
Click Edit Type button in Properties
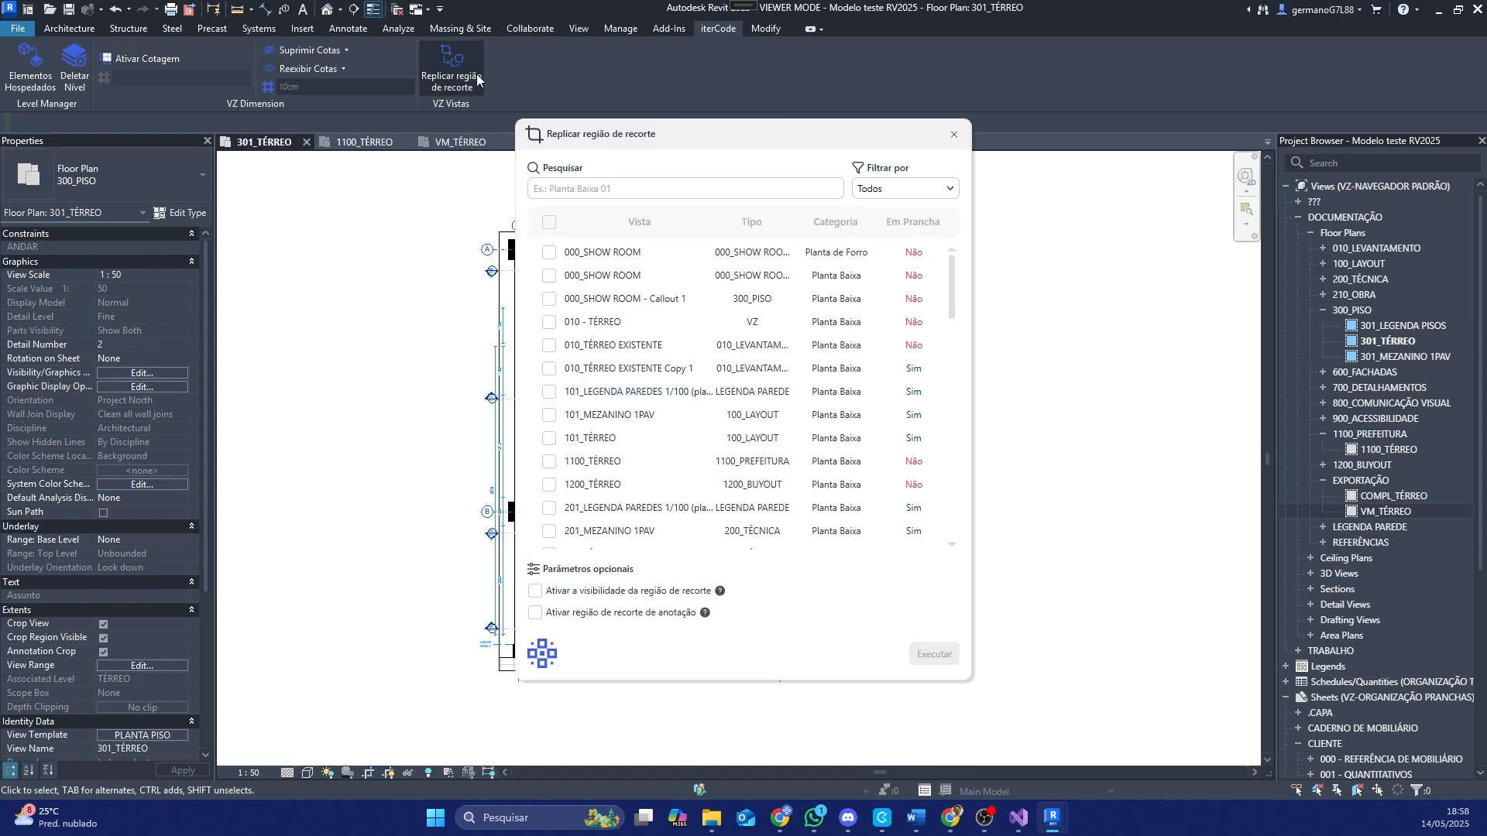tap(180, 213)
